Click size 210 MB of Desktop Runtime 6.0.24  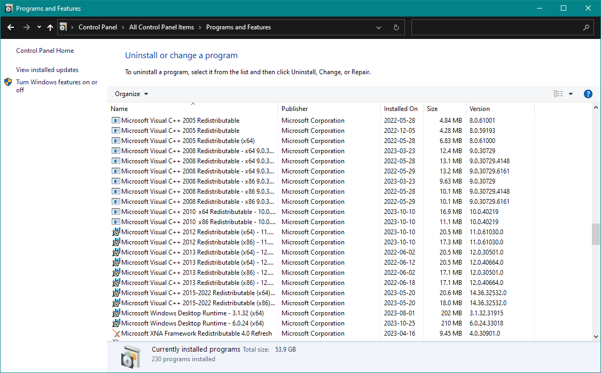point(451,323)
